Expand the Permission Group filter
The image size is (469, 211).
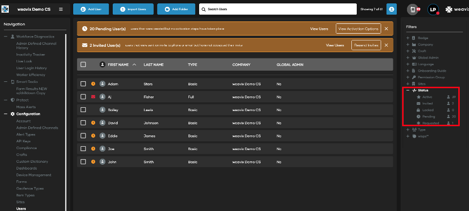[x=408, y=77]
